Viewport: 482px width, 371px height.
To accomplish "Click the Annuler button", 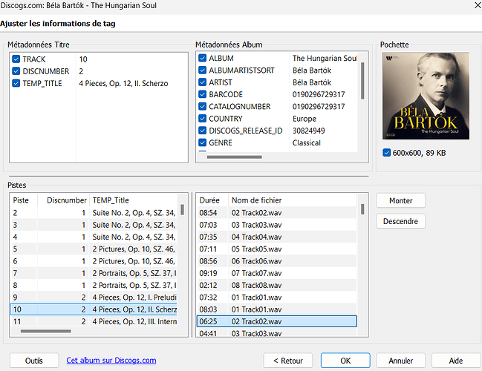I will (400, 361).
